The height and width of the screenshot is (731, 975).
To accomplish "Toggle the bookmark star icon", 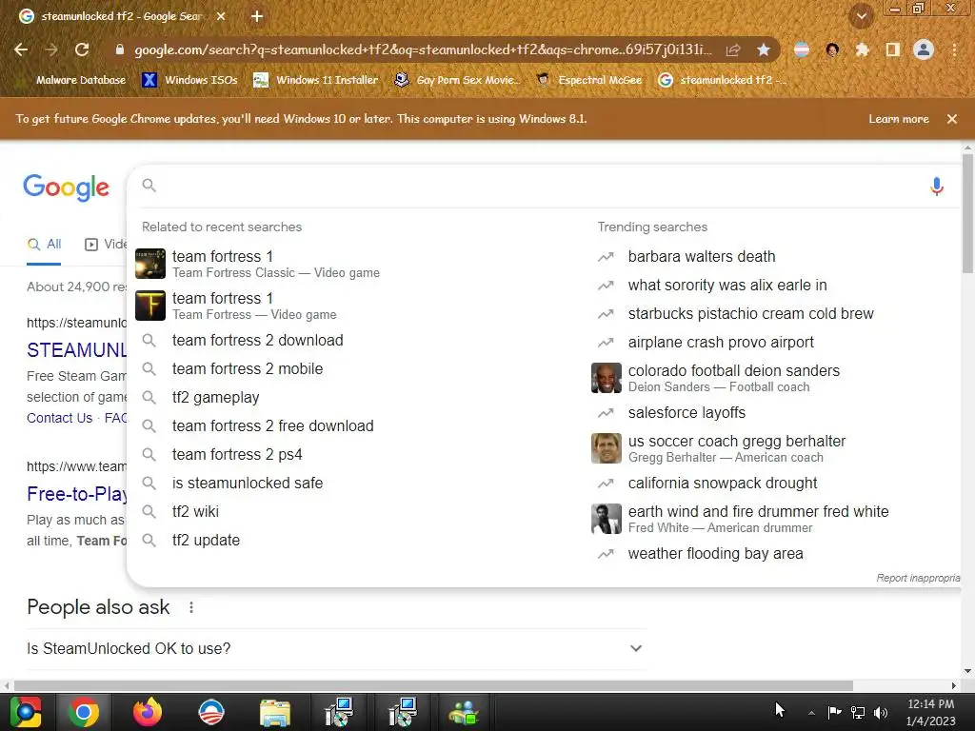I will pyautogui.click(x=764, y=49).
